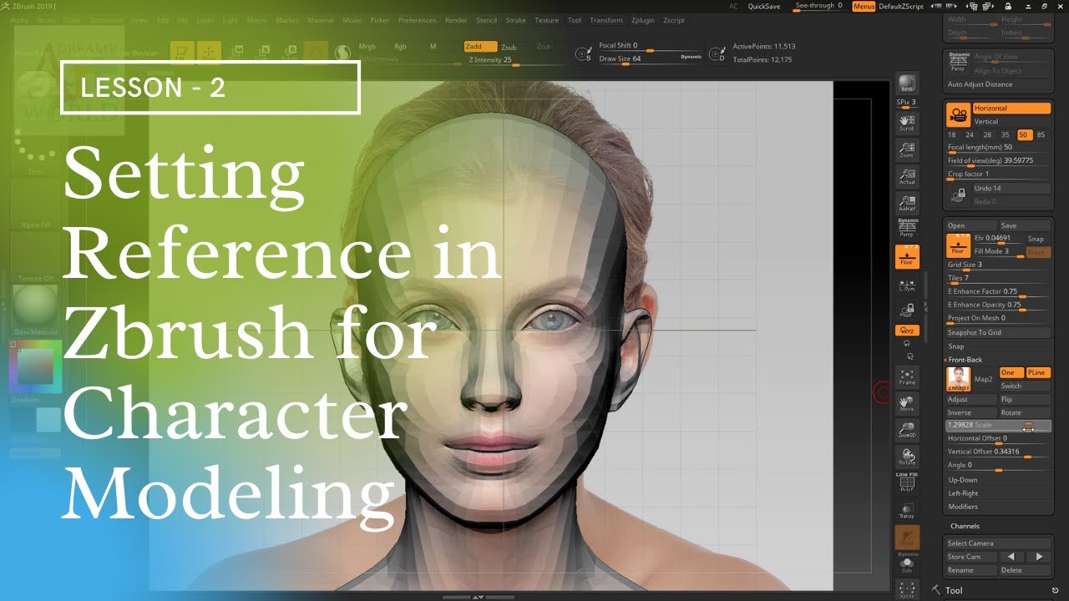Click the camera icon beside Horizontal
This screenshot has height=601, width=1069.
[958, 115]
